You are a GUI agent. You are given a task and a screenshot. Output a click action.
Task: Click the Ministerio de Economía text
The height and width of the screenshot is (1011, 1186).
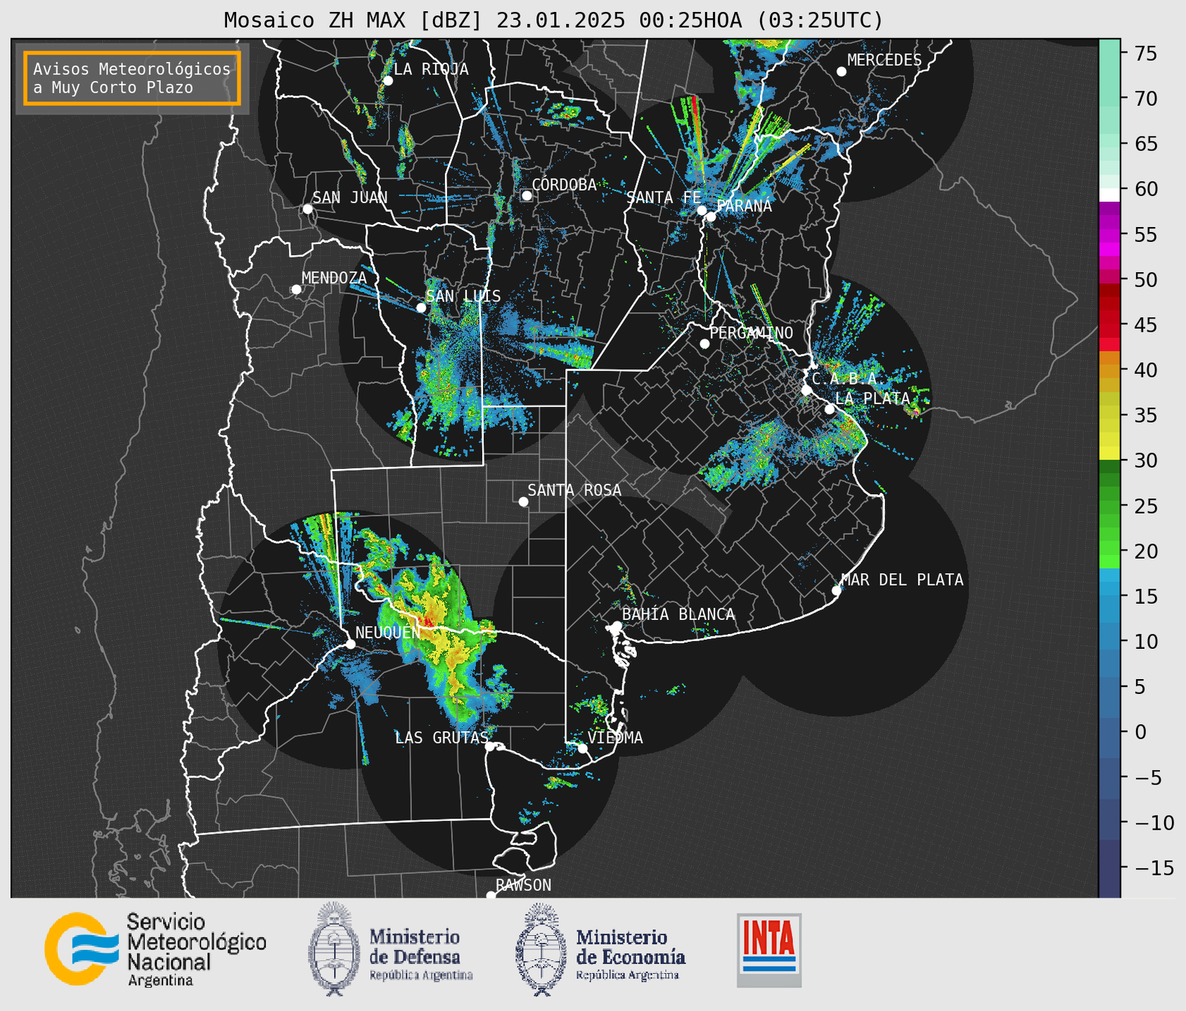(x=630, y=954)
